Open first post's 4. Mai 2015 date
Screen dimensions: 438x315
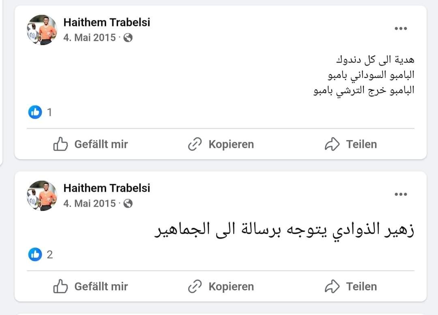pos(89,37)
